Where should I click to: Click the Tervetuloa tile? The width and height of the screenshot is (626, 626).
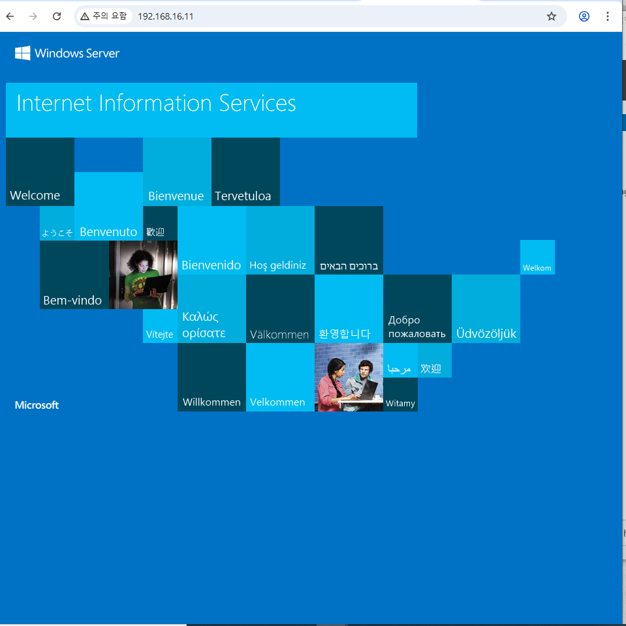(x=245, y=171)
